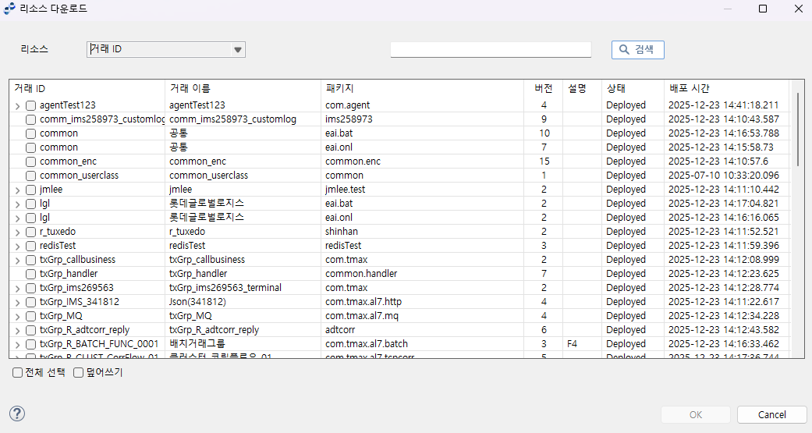Expand the lgl row with package eai.onl

pos(18,218)
